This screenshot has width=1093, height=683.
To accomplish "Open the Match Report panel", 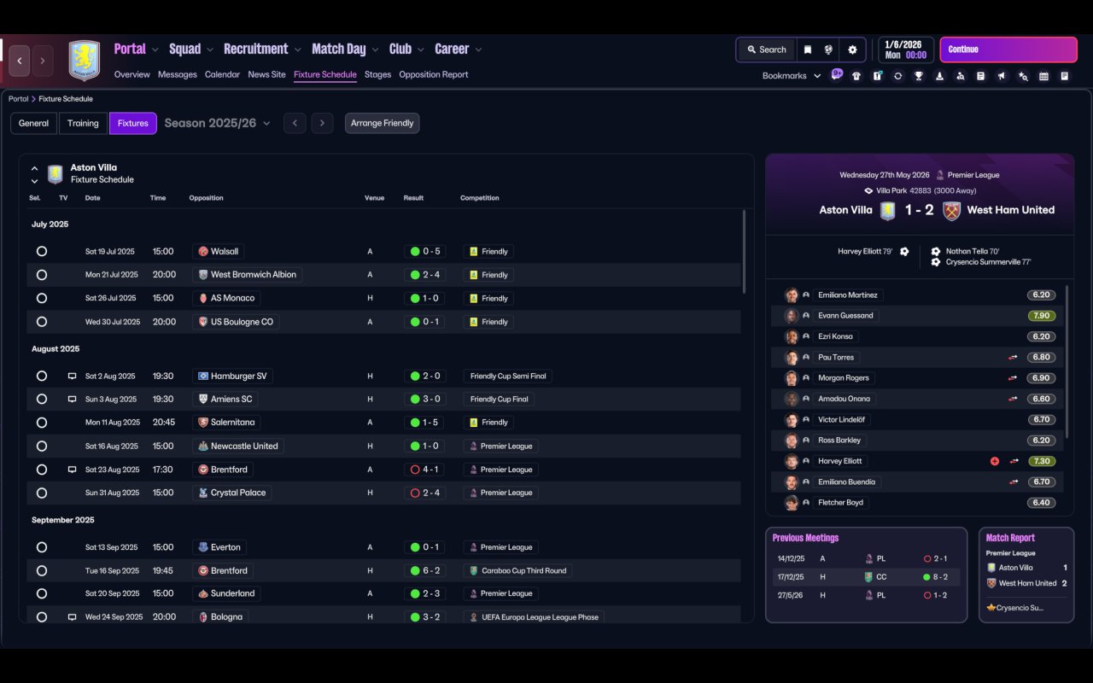I will pos(1026,575).
